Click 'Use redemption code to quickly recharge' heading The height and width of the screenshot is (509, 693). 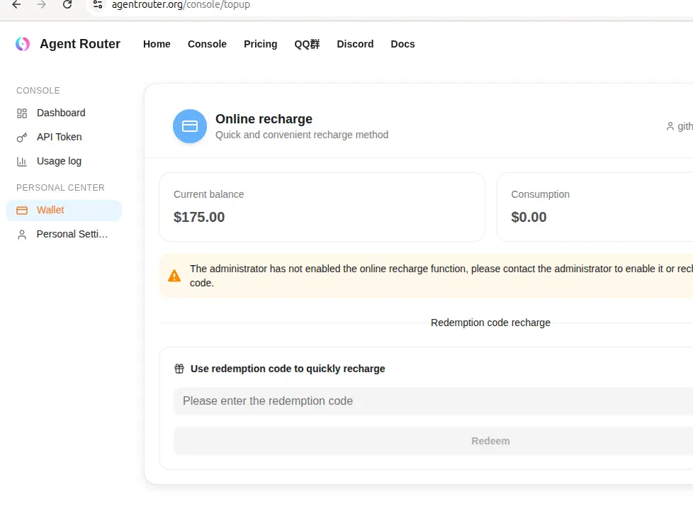tap(288, 369)
